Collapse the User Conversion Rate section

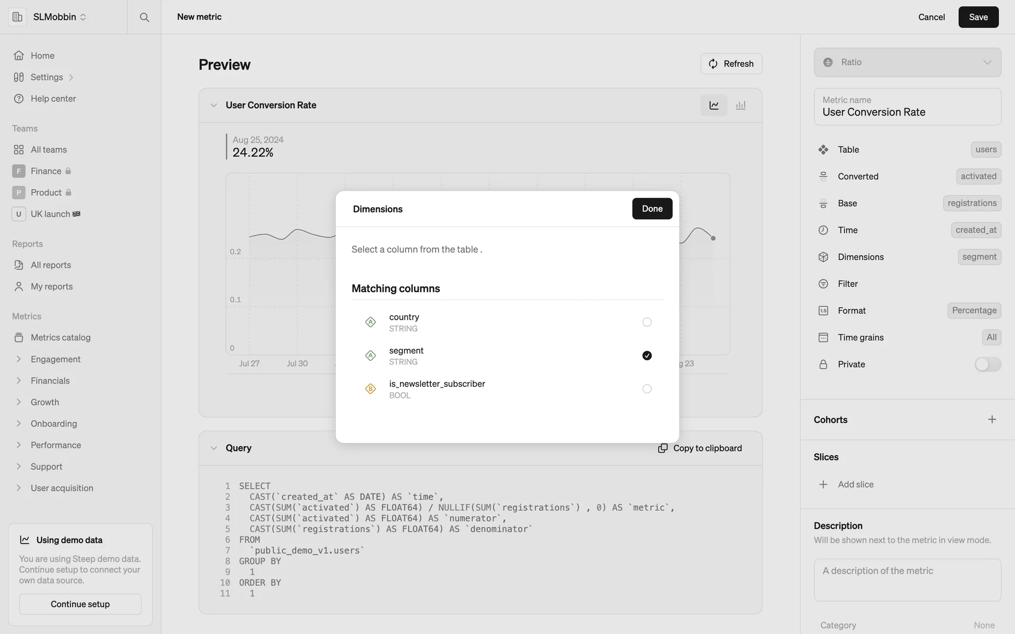click(214, 105)
